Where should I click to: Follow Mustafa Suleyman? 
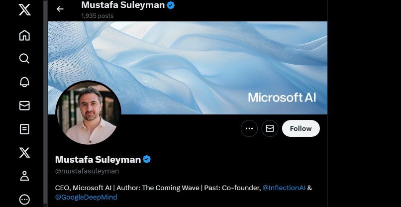[301, 128]
